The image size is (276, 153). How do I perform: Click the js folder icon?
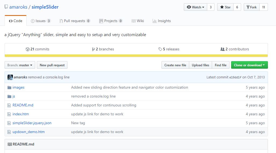(9, 96)
